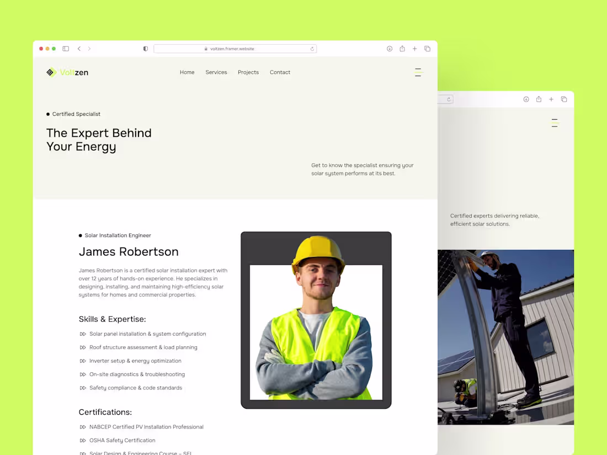Go forward using the front window's forward arrow

point(89,49)
